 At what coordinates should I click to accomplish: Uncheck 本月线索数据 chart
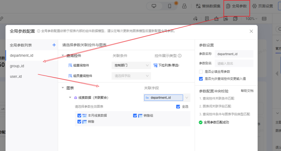tap(79, 115)
